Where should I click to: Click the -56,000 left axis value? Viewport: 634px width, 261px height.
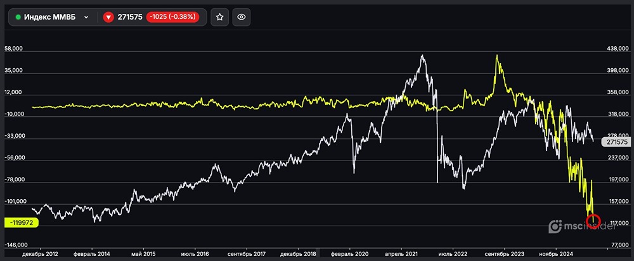[x=14, y=158]
